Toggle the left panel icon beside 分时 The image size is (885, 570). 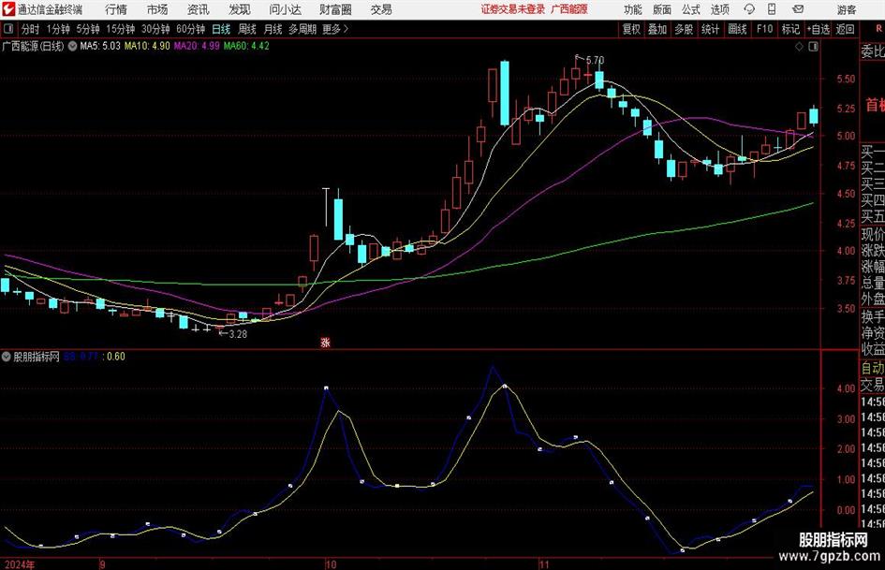click(x=7, y=29)
